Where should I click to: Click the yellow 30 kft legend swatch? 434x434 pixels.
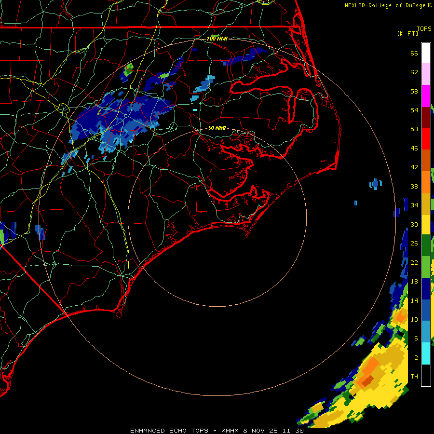point(426,225)
